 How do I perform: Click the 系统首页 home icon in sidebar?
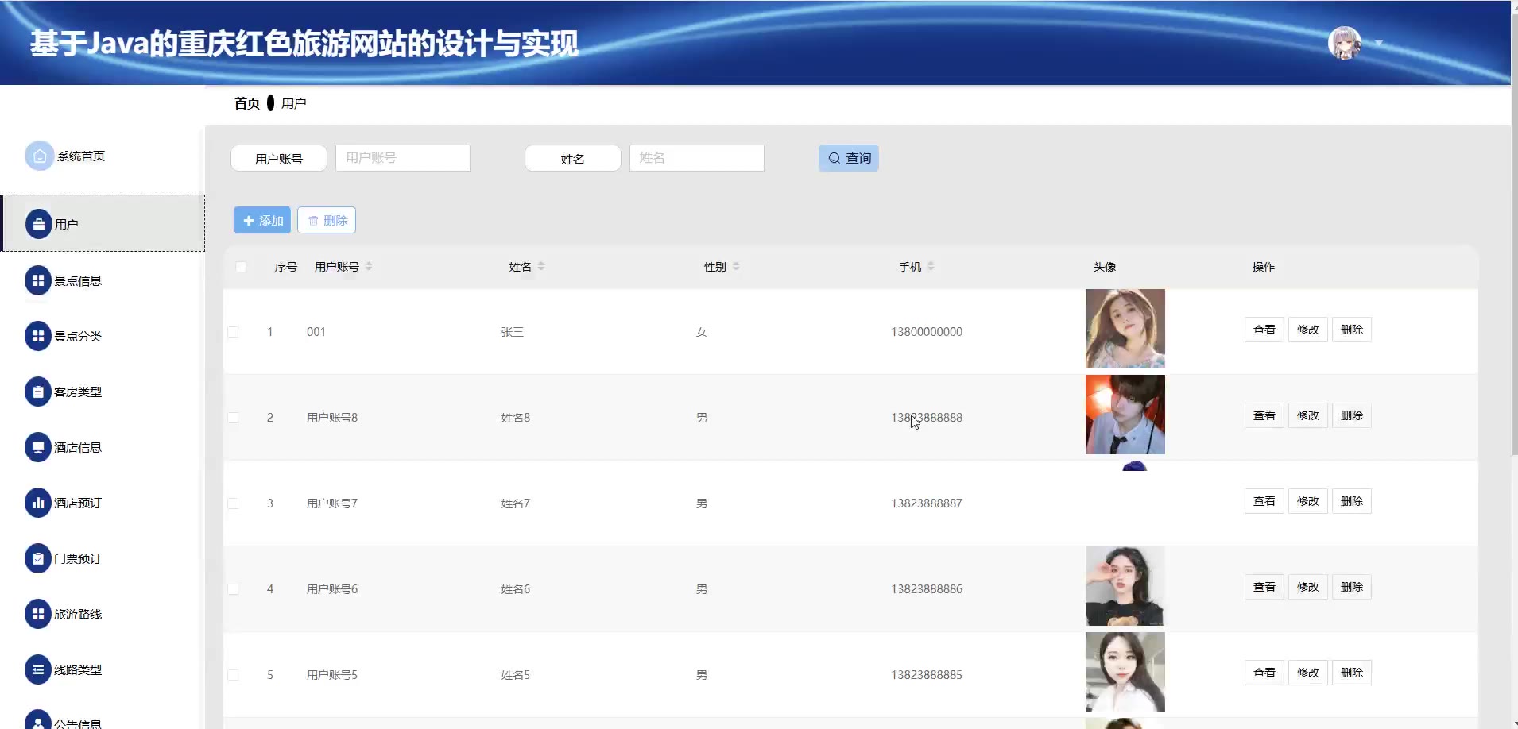pyautogui.click(x=39, y=156)
